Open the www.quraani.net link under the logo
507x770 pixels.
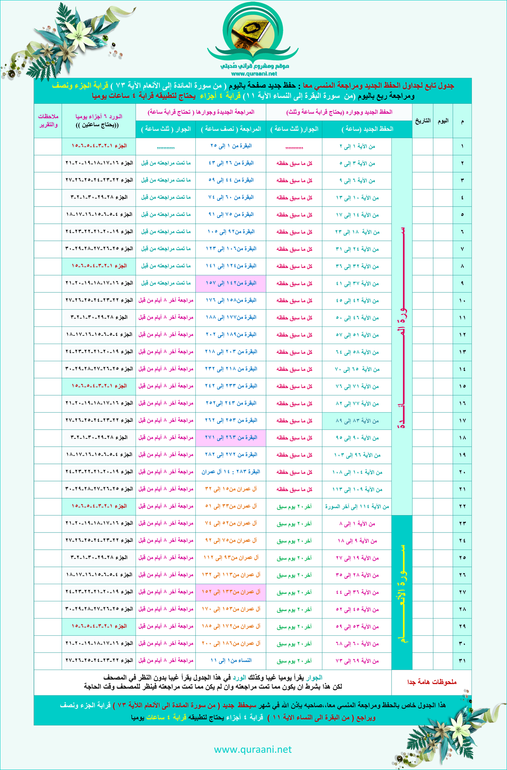pyautogui.click(x=254, y=73)
